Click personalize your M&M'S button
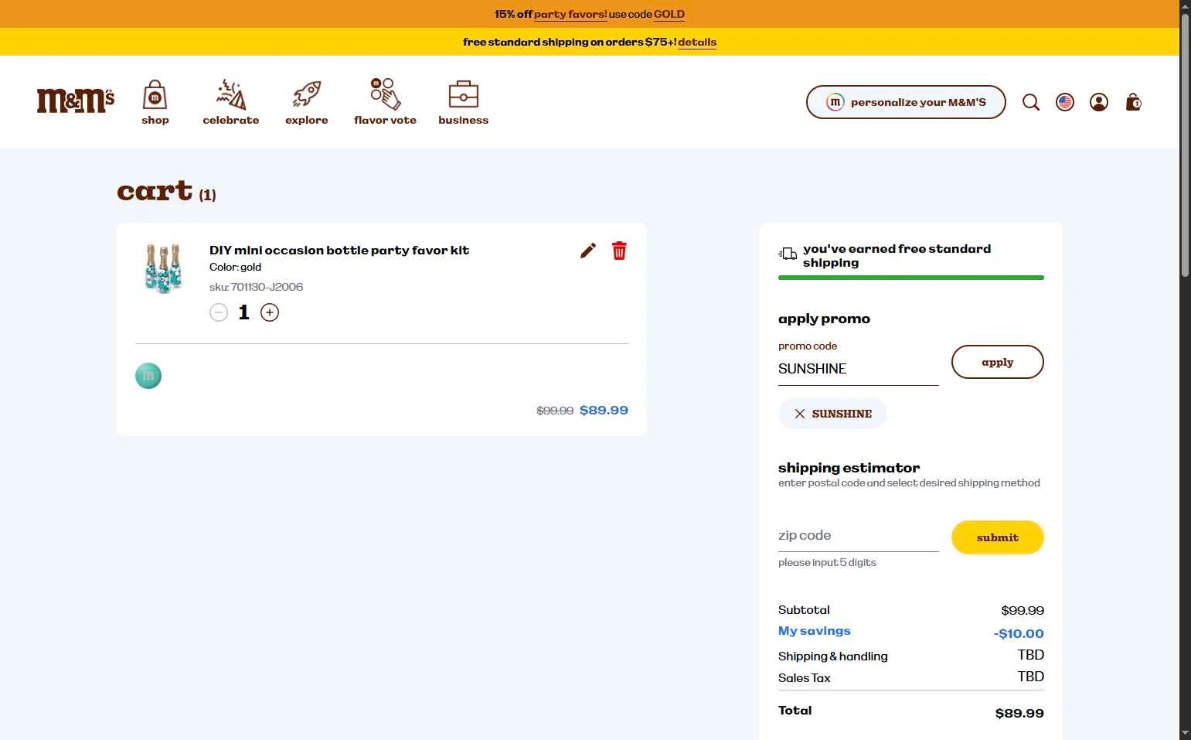Viewport: 1191px width, 740px height. coord(906,102)
